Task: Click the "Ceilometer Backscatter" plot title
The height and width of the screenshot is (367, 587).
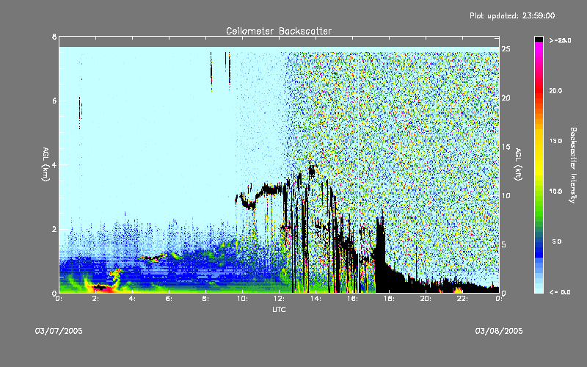Action: (279, 31)
